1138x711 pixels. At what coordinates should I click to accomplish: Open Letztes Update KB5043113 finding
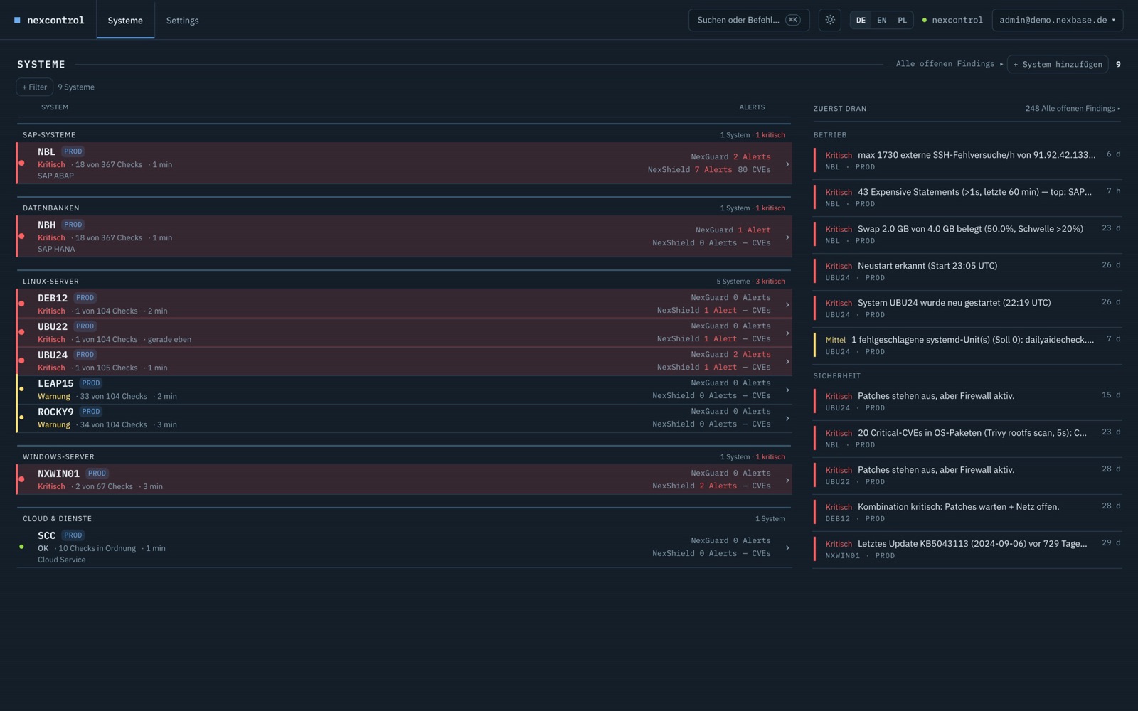click(967, 549)
